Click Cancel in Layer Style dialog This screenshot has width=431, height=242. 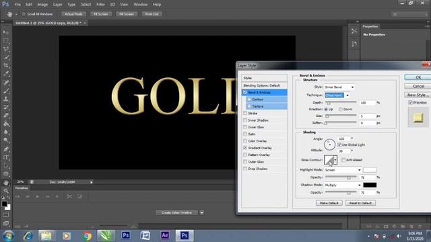coord(418,86)
